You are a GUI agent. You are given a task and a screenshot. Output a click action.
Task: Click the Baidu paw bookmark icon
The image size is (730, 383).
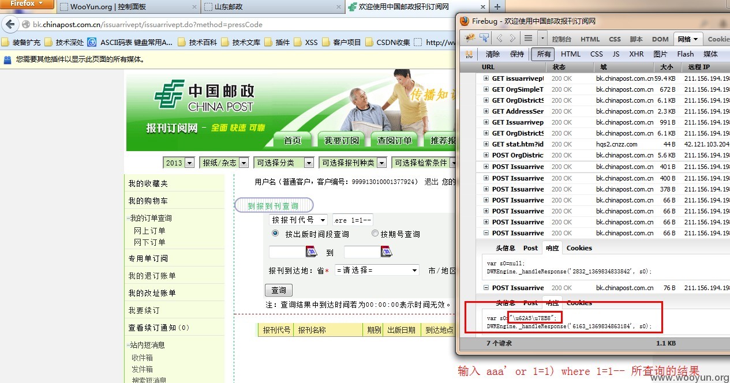coord(92,42)
